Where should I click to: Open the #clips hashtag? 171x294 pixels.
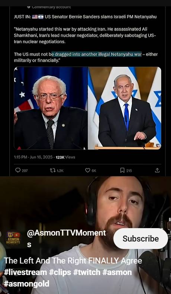(60, 272)
